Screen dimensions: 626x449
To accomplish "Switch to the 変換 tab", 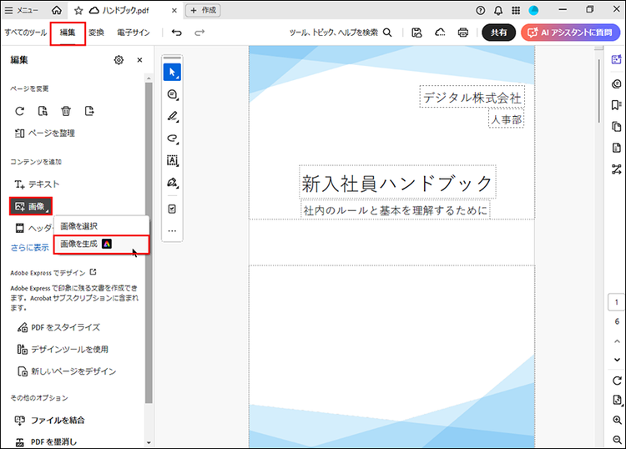I will 96,33.
